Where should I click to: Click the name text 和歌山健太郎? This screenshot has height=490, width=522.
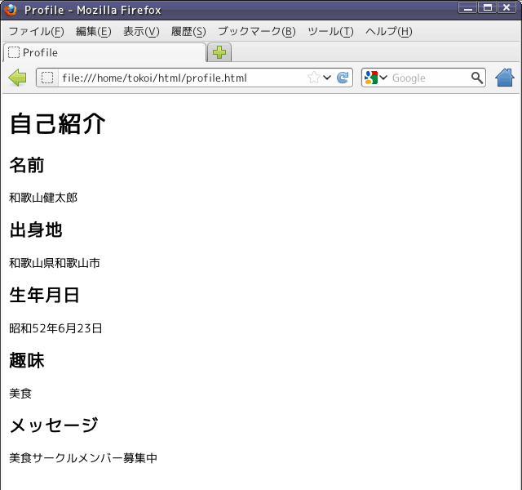(43, 198)
